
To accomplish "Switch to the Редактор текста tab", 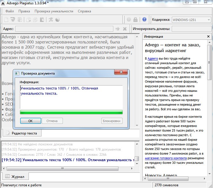I will tap(22, 133).
